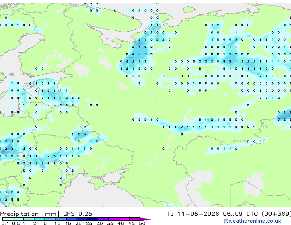Click the '06..09 UTC' time label
Viewport: 291px width, 225px height.
tap(240, 214)
